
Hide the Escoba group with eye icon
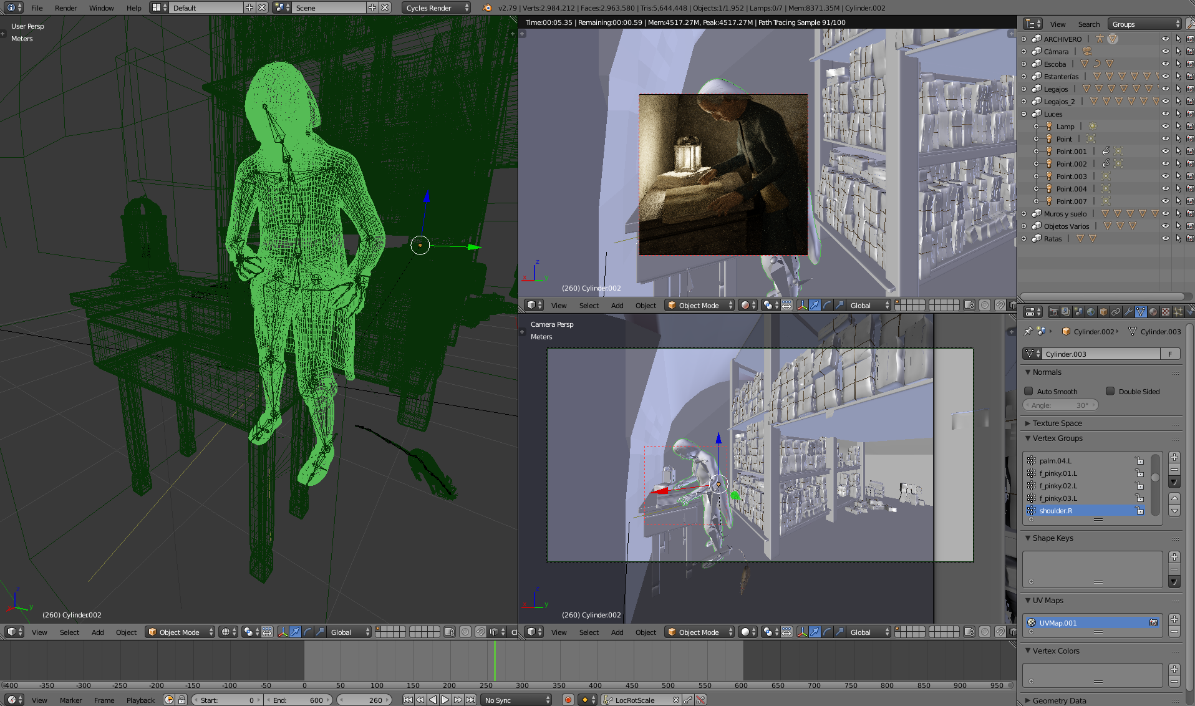[x=1165, y=64]
